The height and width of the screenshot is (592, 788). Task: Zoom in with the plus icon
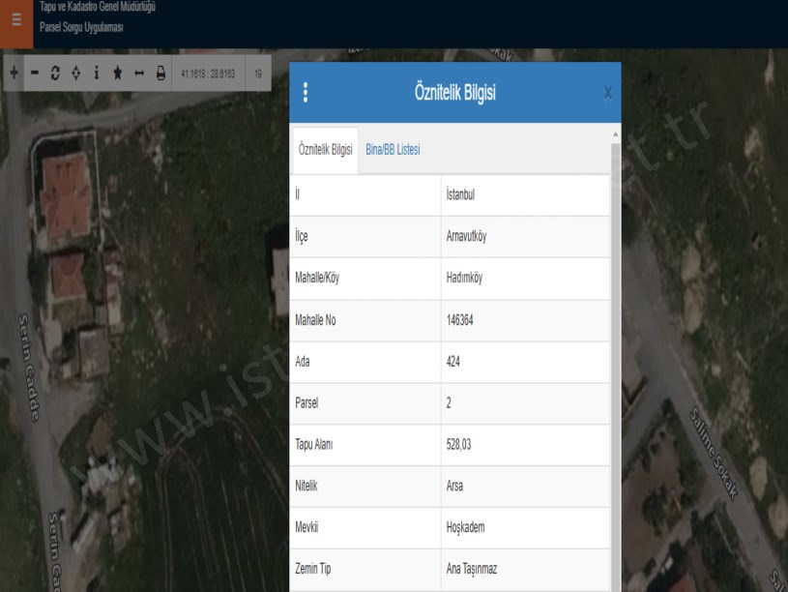14,74
